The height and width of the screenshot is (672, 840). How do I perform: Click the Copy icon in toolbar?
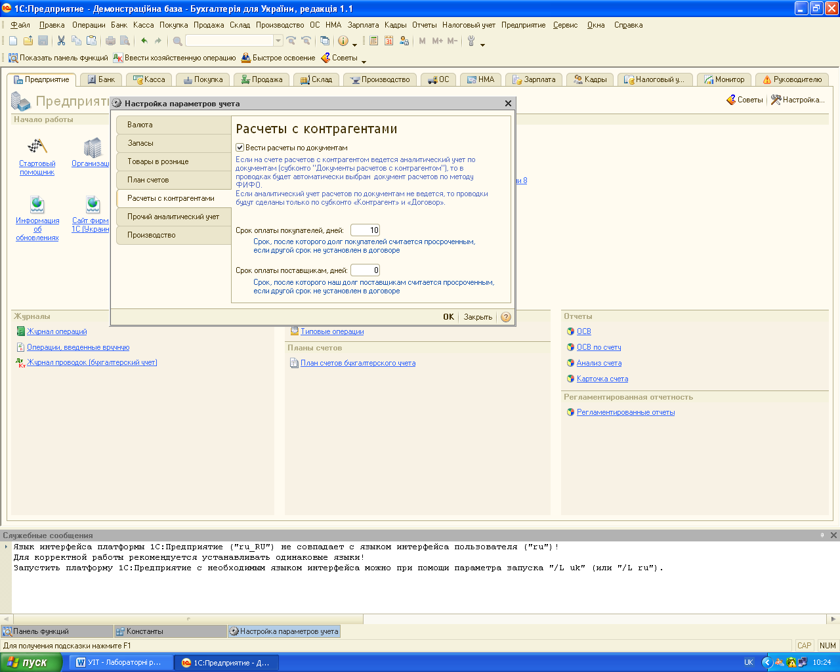pyautogui.click(x=76, y=41)
